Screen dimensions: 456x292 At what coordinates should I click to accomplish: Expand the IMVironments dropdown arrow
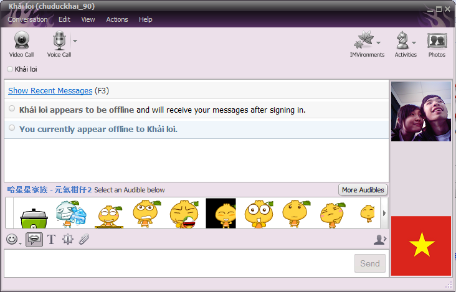pyautogui.click(x=378, y=43)
